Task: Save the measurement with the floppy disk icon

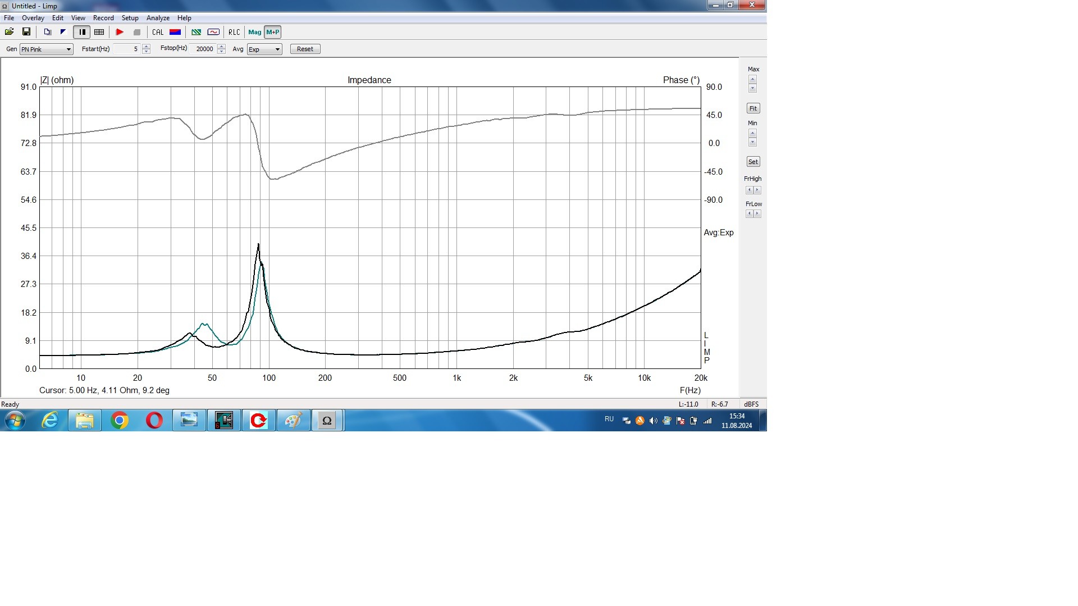Action: pyautogui.click(x=26, y=32)
